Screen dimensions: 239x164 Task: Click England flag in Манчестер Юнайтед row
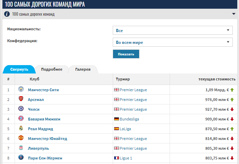[117, 139]
